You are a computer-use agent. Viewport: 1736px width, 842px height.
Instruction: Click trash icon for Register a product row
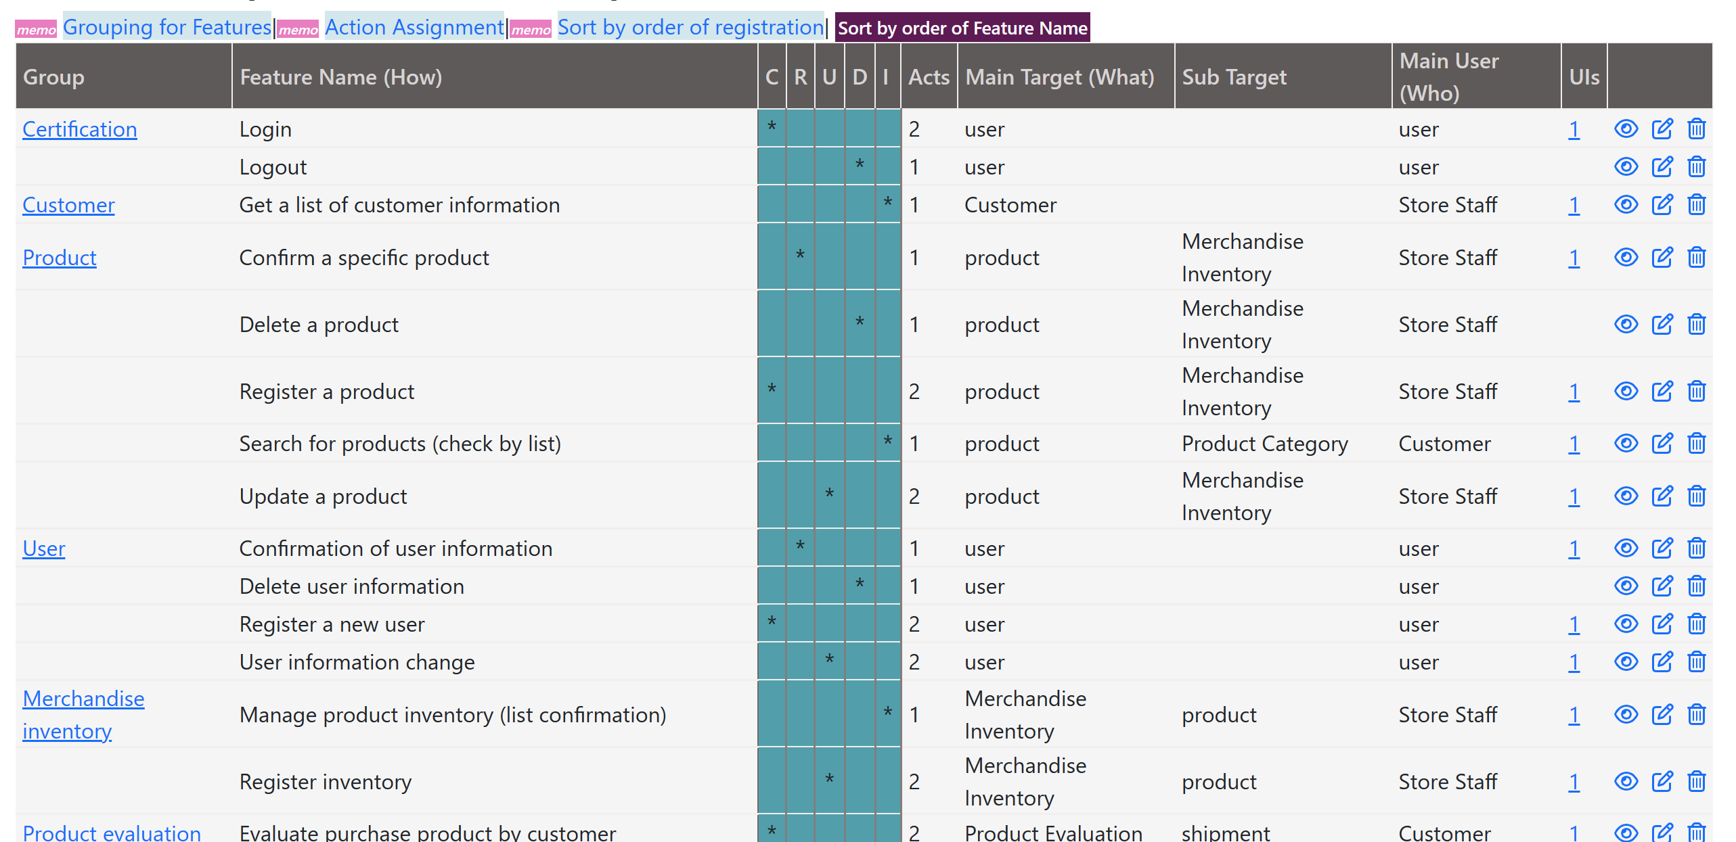coord(1696,391)
